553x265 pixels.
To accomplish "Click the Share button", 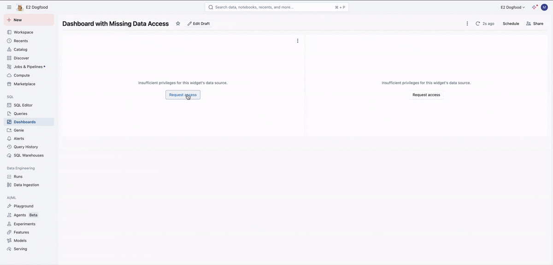I will coord(535,23).
